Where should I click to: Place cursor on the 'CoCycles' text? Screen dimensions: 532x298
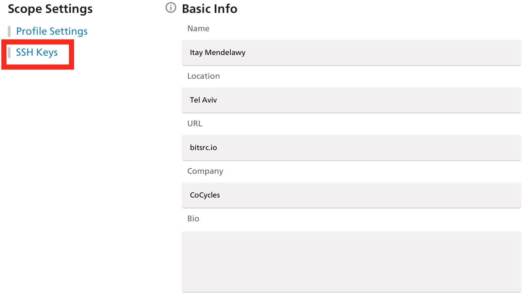(205, 195)
